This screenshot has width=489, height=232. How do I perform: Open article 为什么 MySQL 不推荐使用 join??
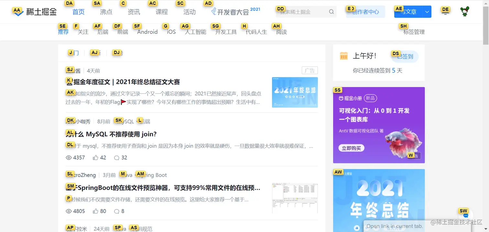coord(111,134)
